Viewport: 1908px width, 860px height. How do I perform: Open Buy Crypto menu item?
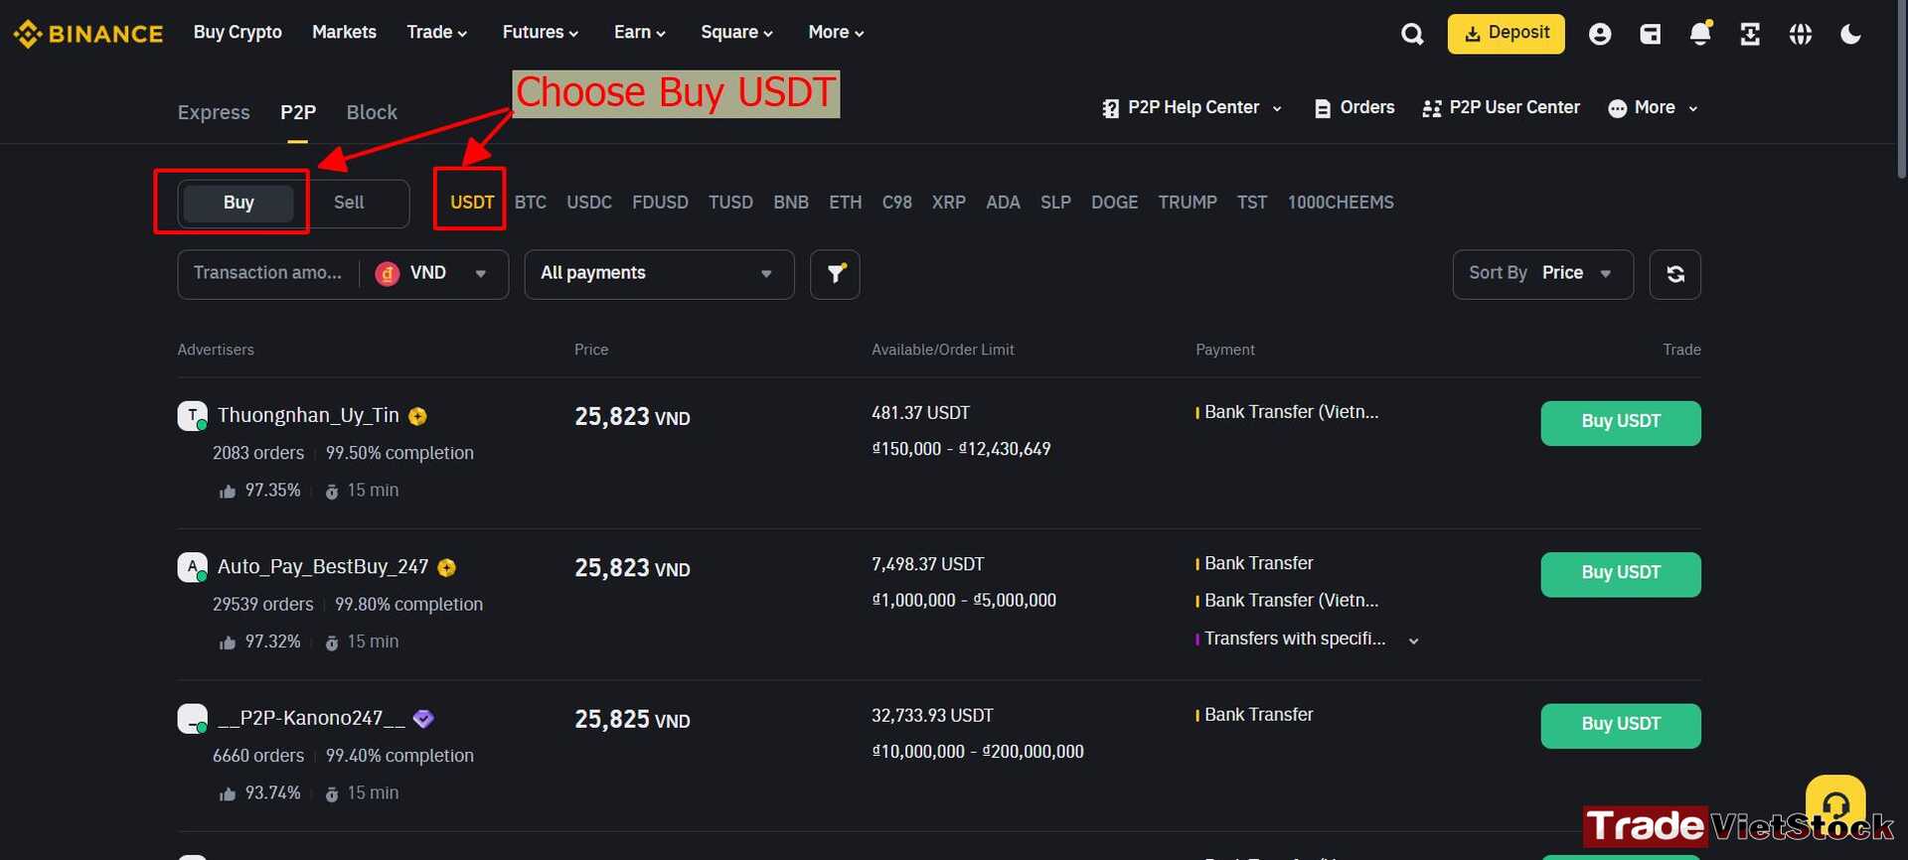point(238,33)
